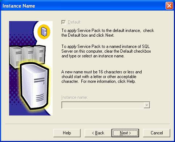The height and width of the screenshot is (142, 175).
Task: Open the Instance name dropdown arrow
Action: (147, 105)
